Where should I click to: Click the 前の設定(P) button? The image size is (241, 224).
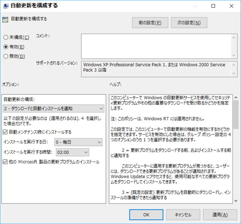[150, 23]
